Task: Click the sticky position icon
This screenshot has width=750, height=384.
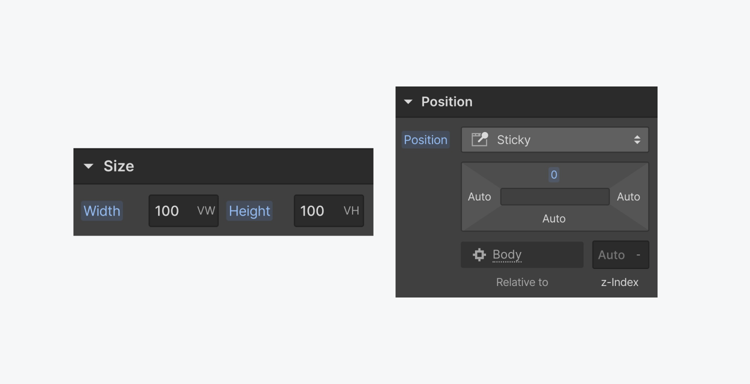Action: (479, 139)
